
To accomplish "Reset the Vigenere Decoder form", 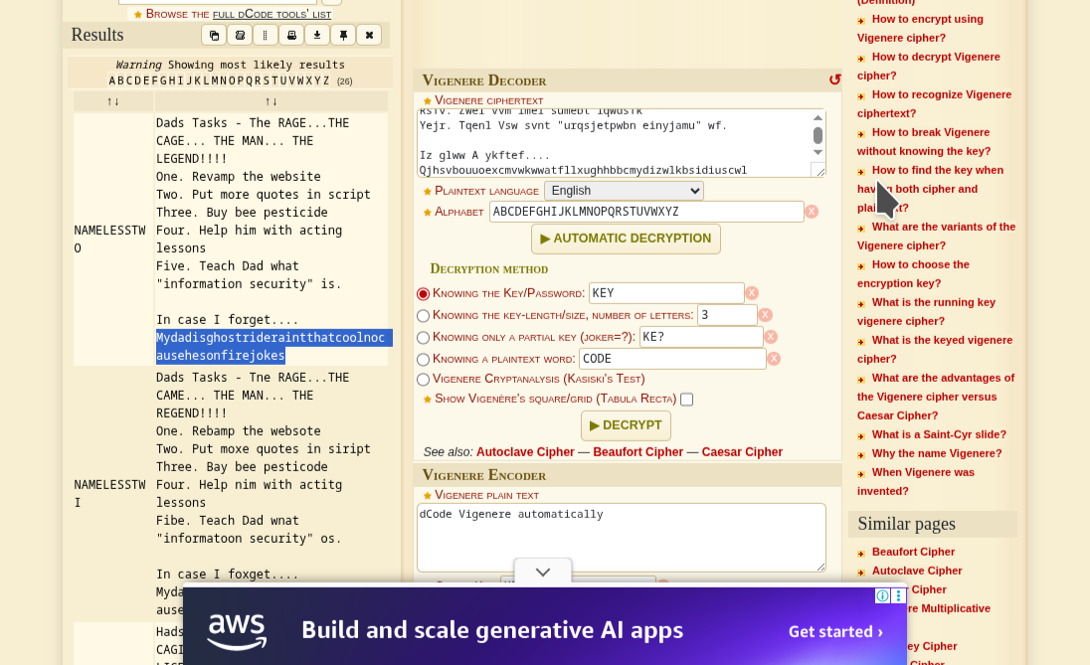I will pos(834,80).
